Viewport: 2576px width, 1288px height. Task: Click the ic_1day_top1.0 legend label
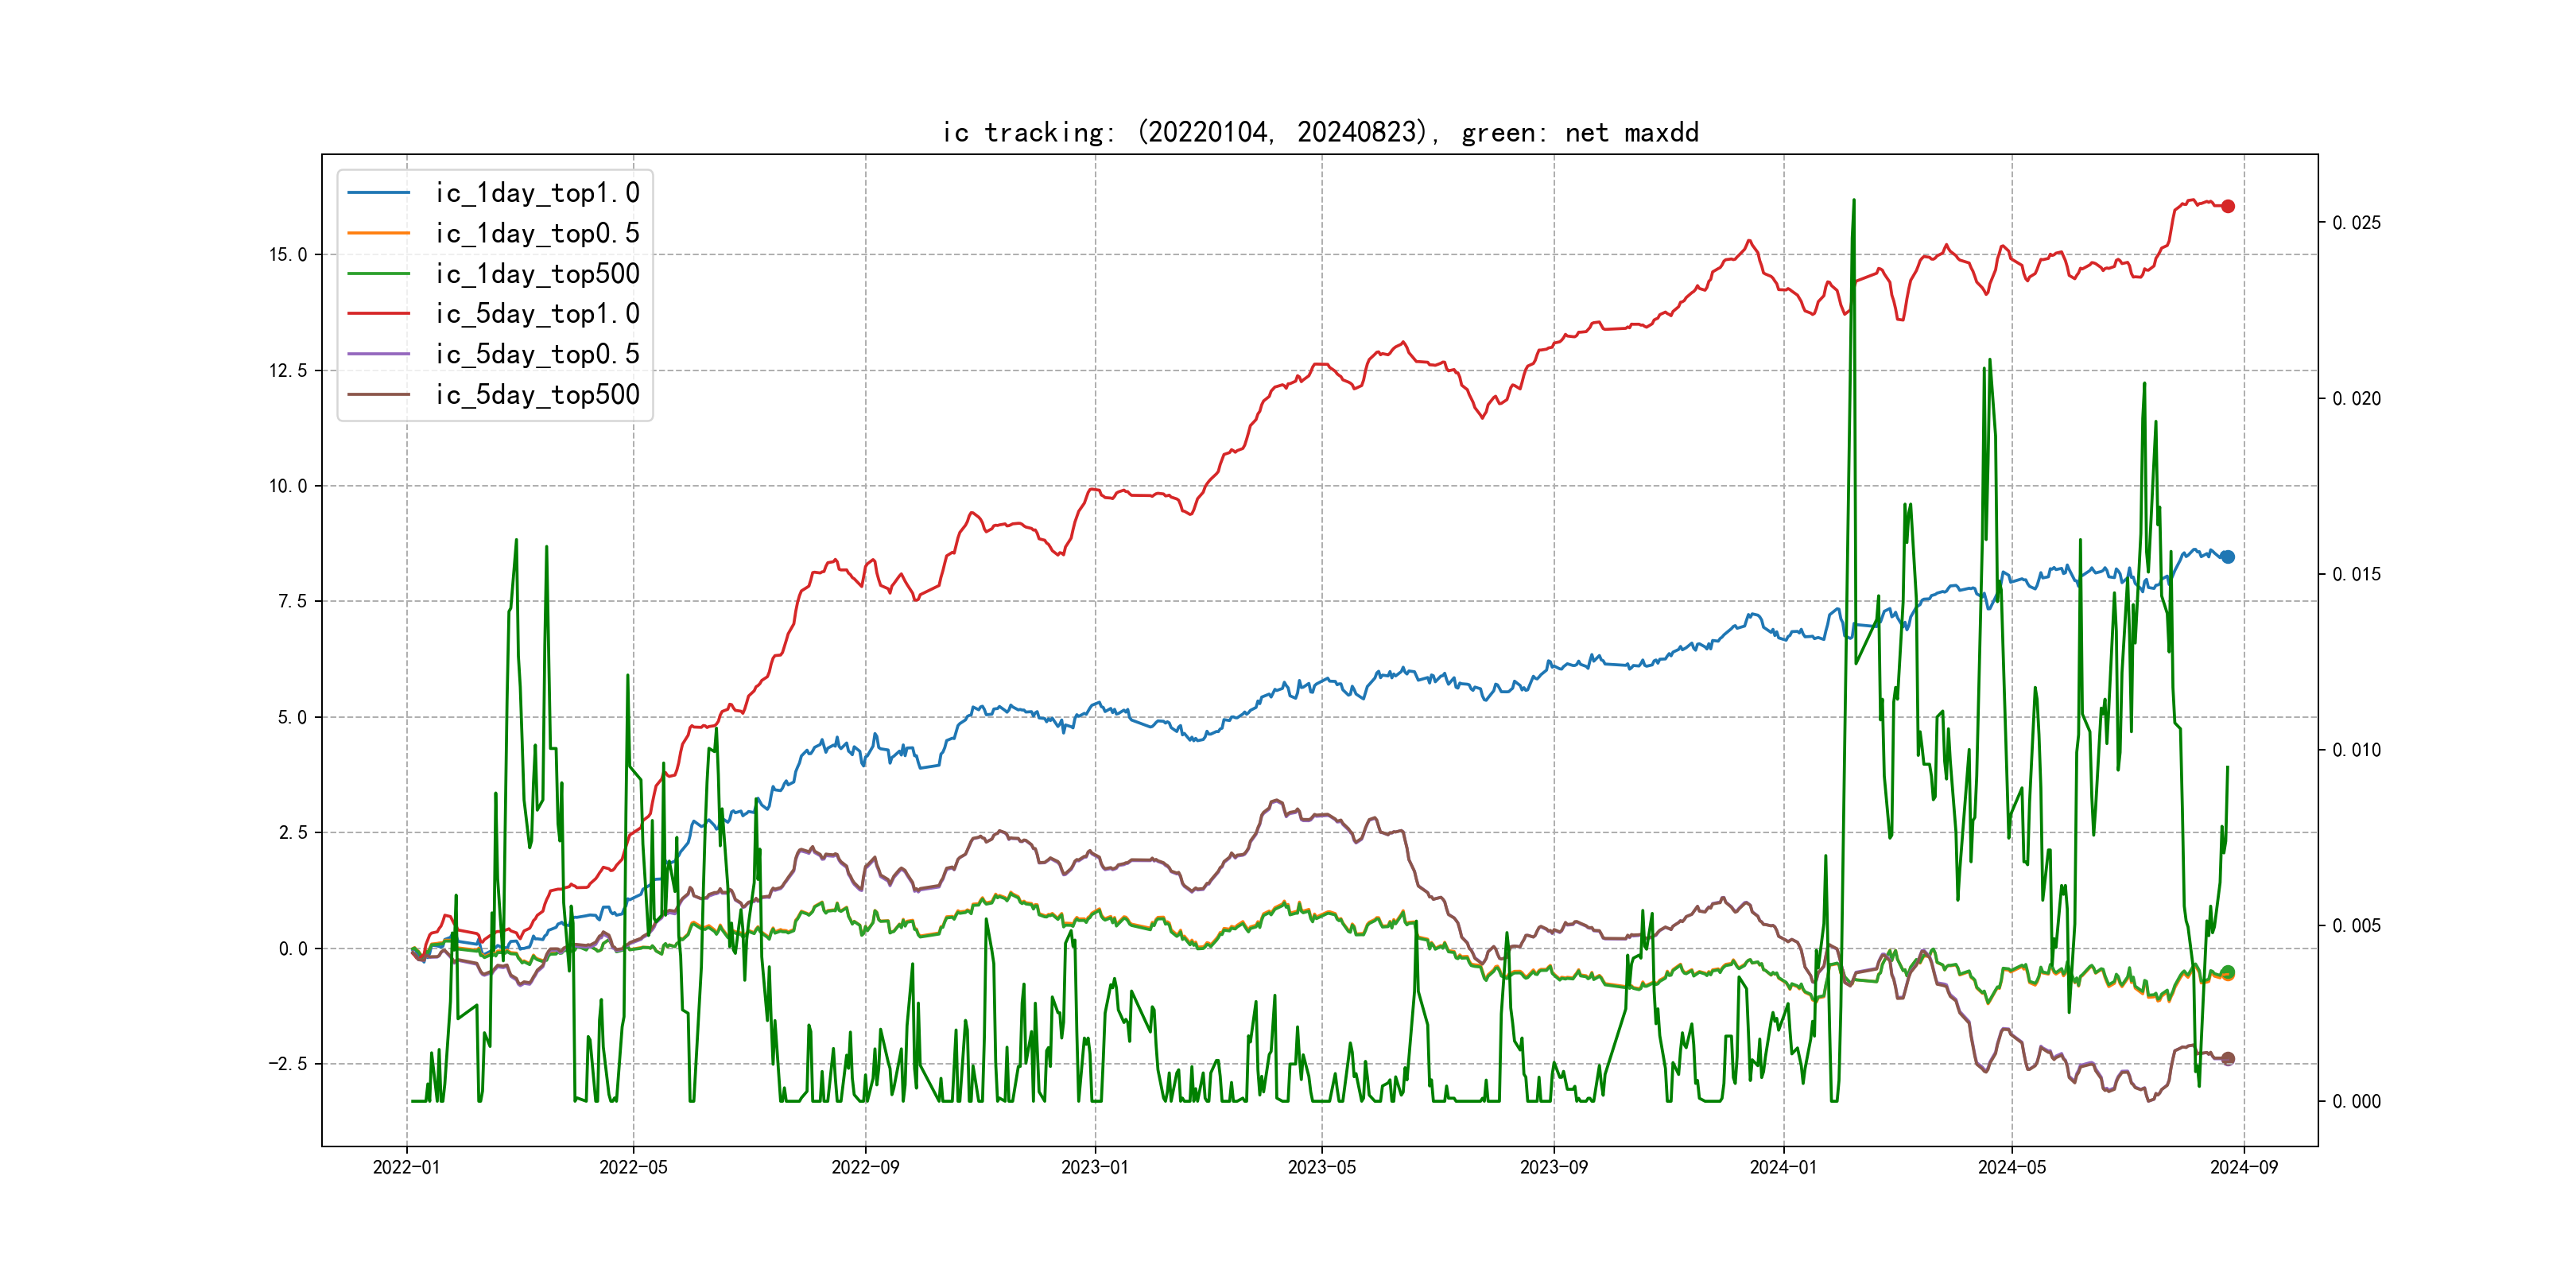537,193
